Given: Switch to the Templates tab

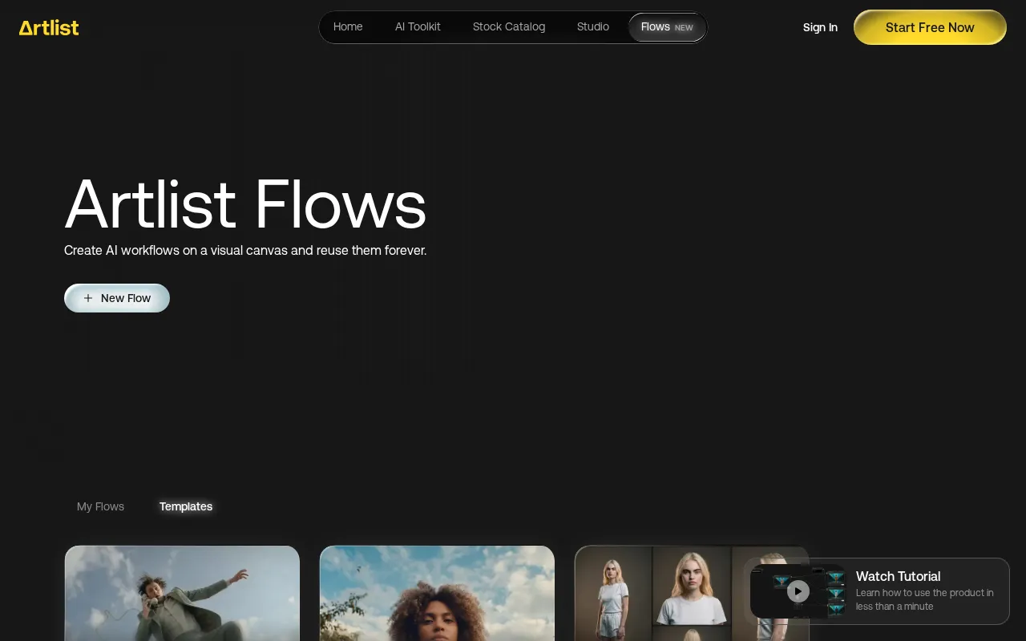Looking at the screenshot, I should (x=186, y=506).
